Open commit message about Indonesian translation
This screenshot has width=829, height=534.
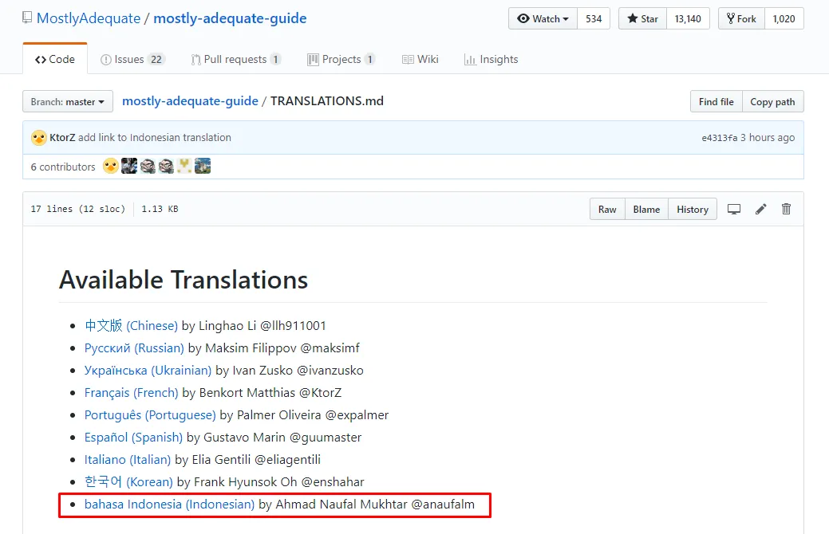pos(155,137)
